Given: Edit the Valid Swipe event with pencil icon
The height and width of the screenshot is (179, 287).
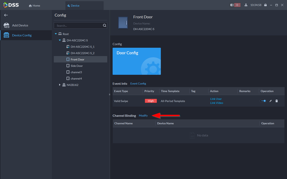Looking at the screenshot, I should click(270, 101).
